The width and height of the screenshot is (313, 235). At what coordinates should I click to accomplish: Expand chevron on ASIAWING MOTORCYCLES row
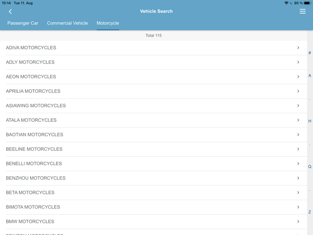(298, 106)
